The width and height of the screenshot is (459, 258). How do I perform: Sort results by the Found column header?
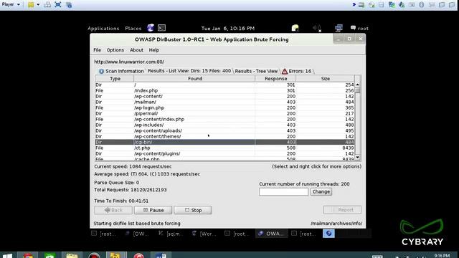(194, 79)
